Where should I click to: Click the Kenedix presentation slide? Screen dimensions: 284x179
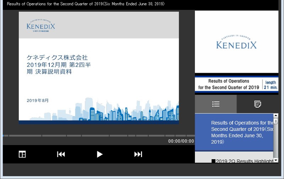[99, 68]
